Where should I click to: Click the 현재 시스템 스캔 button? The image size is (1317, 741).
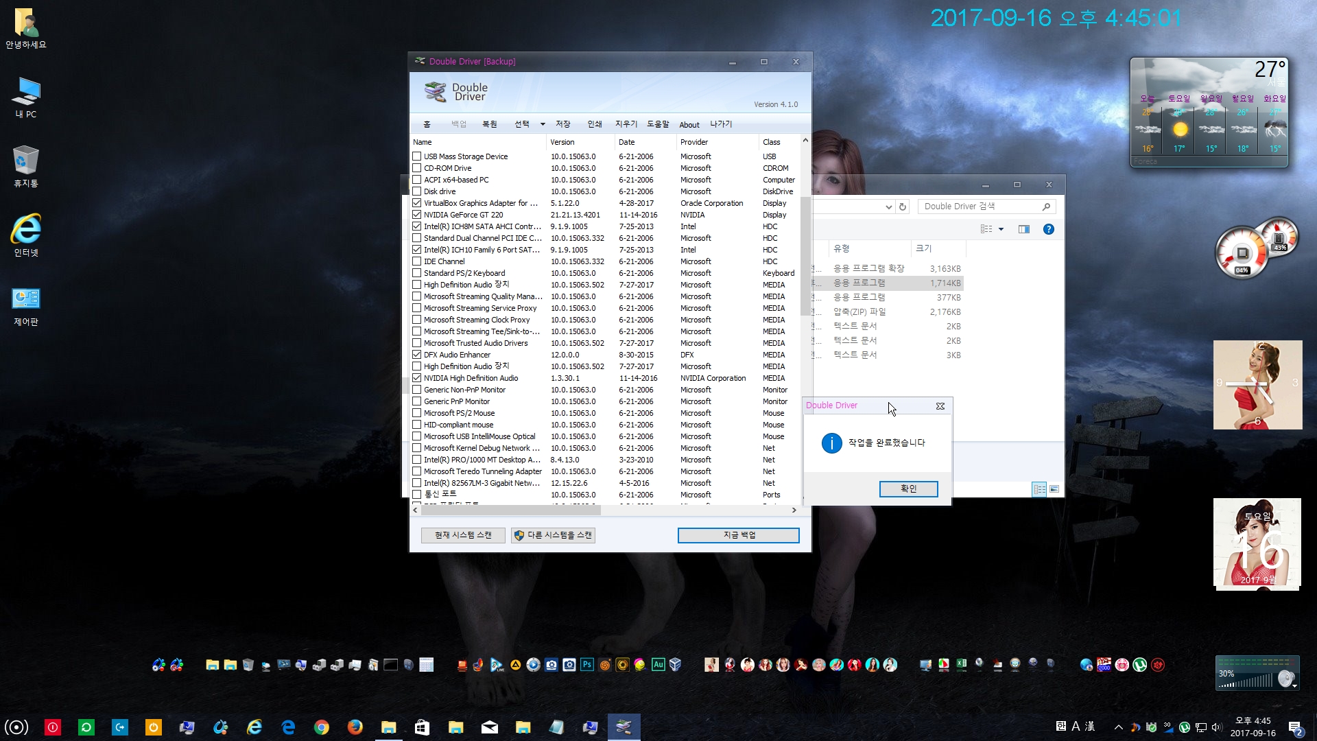pyautogui.click(x=463, y=535)
